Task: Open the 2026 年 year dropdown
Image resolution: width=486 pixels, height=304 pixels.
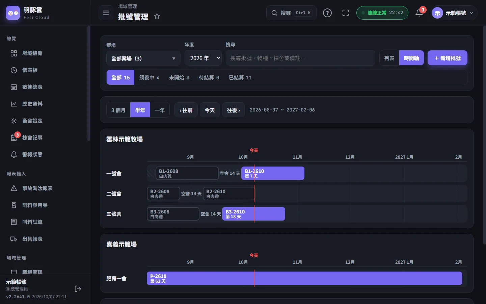Action: click(203, 58)
